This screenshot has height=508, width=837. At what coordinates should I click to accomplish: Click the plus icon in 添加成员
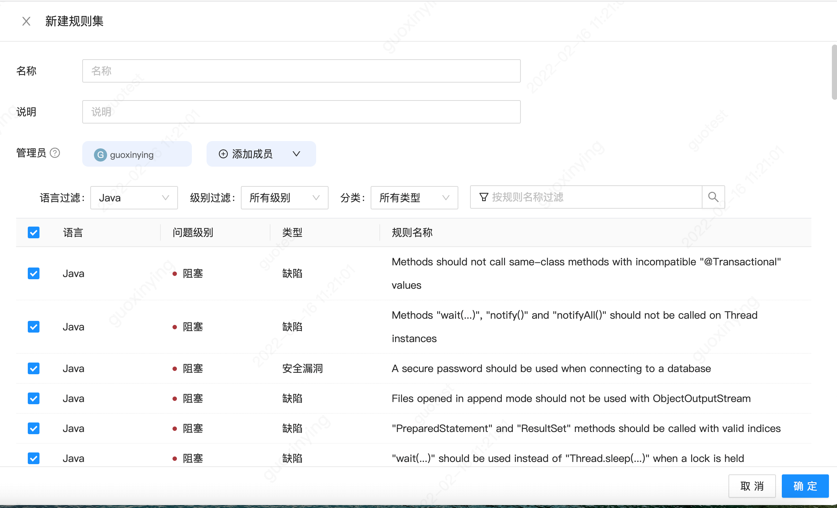(x=223, y=154)
